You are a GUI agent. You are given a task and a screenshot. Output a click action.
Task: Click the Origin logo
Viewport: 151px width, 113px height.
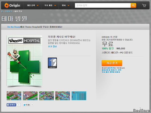click(x=12, y=5)
